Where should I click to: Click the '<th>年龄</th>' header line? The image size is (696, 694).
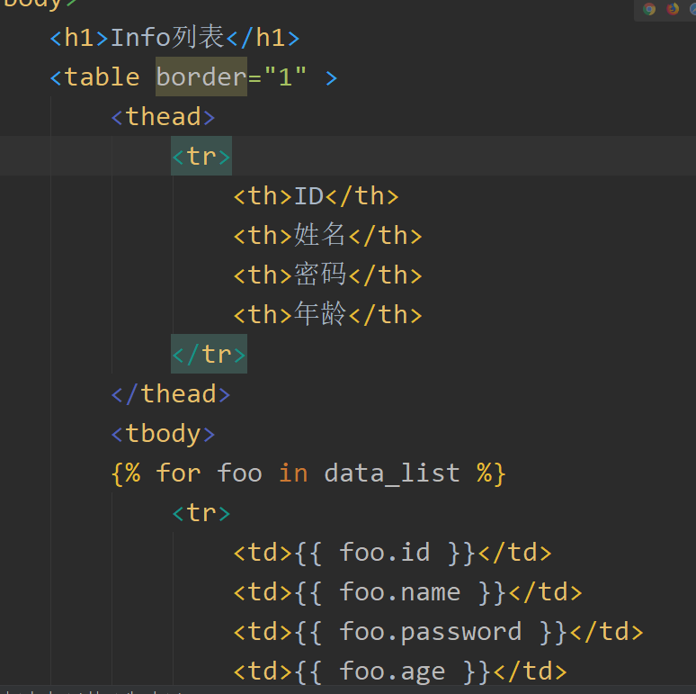[327, 314]
